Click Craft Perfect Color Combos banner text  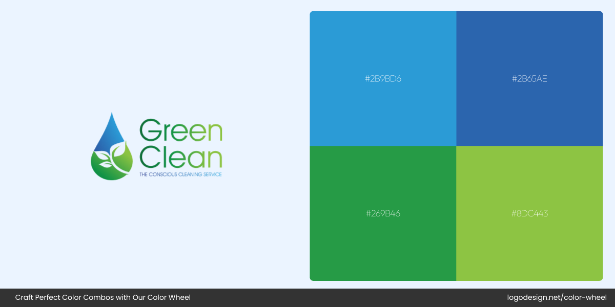(x=102, y=297)
